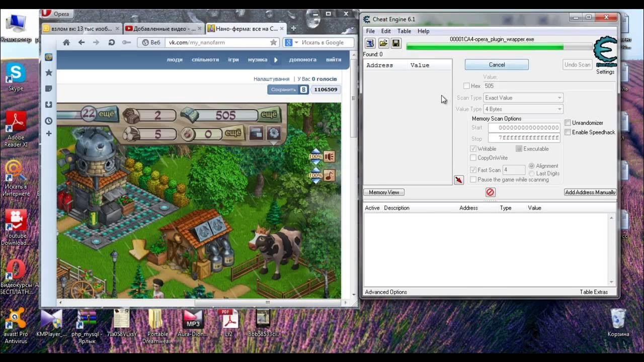The image size is (644, 362).
Task: Open 'вийти' link on VK
Action: pos(333,59)
